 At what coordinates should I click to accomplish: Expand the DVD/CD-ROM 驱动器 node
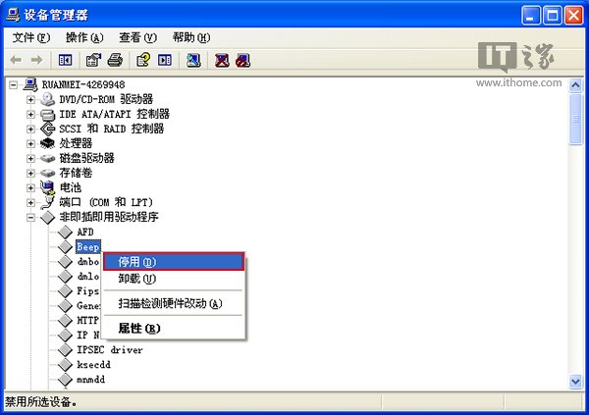click(30, 99)
